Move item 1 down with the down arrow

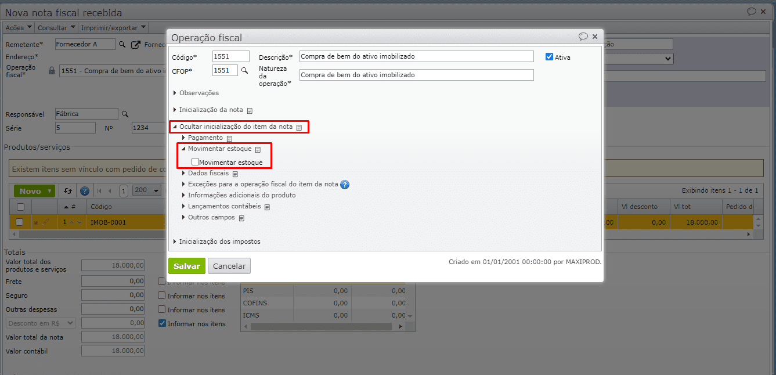pos(80,222)
